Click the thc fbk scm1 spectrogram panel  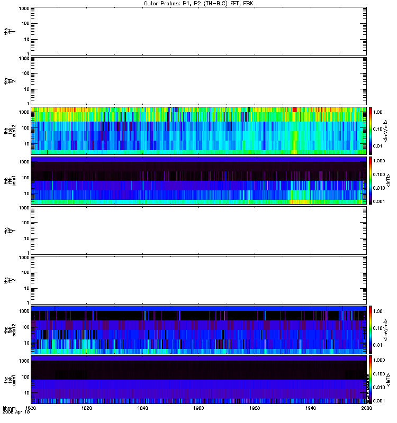pyautogui.click(x=199, y=379)
